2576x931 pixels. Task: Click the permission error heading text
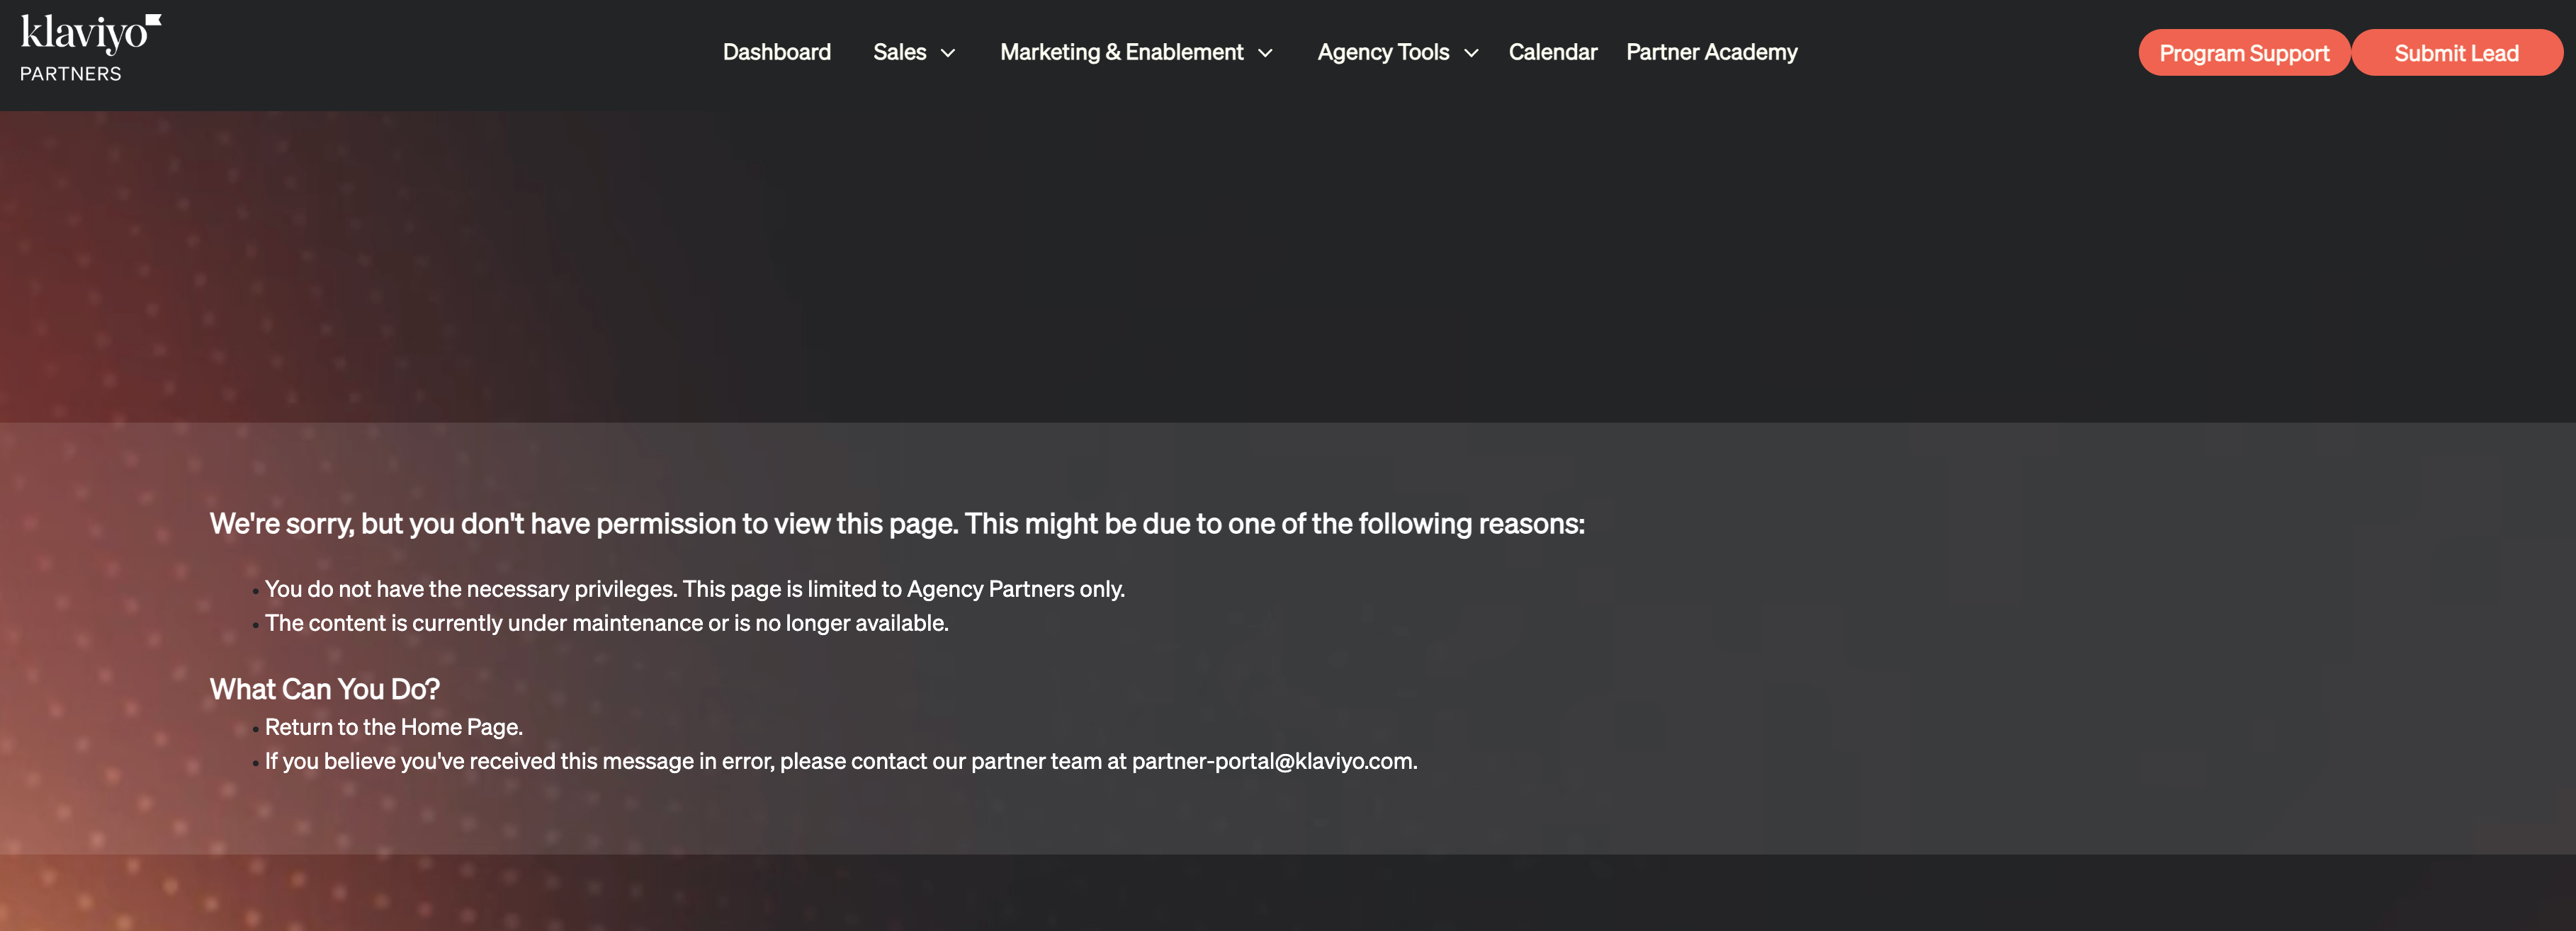(897, 523)
